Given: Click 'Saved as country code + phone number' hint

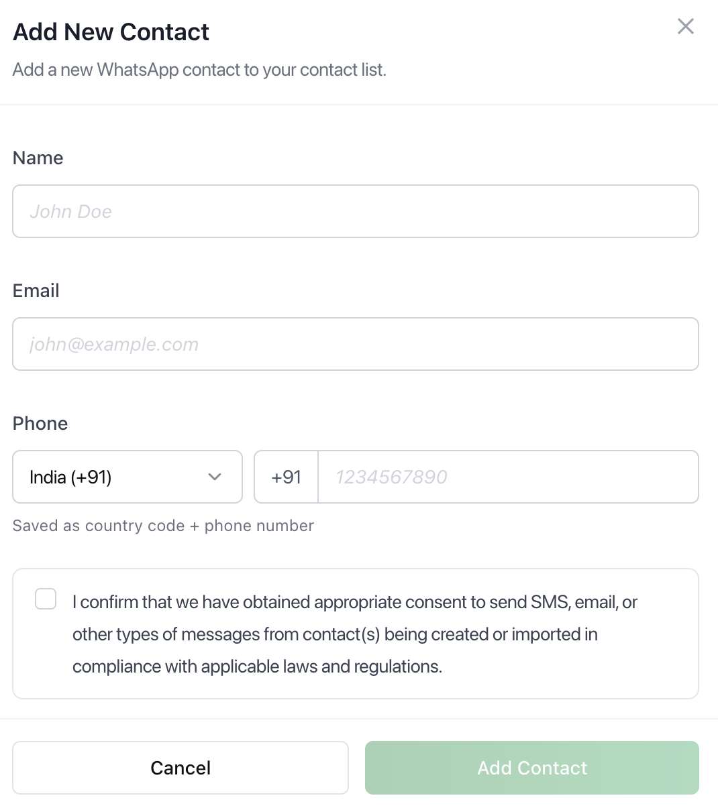Looking at the screenshot, I should tap(163, 526).
